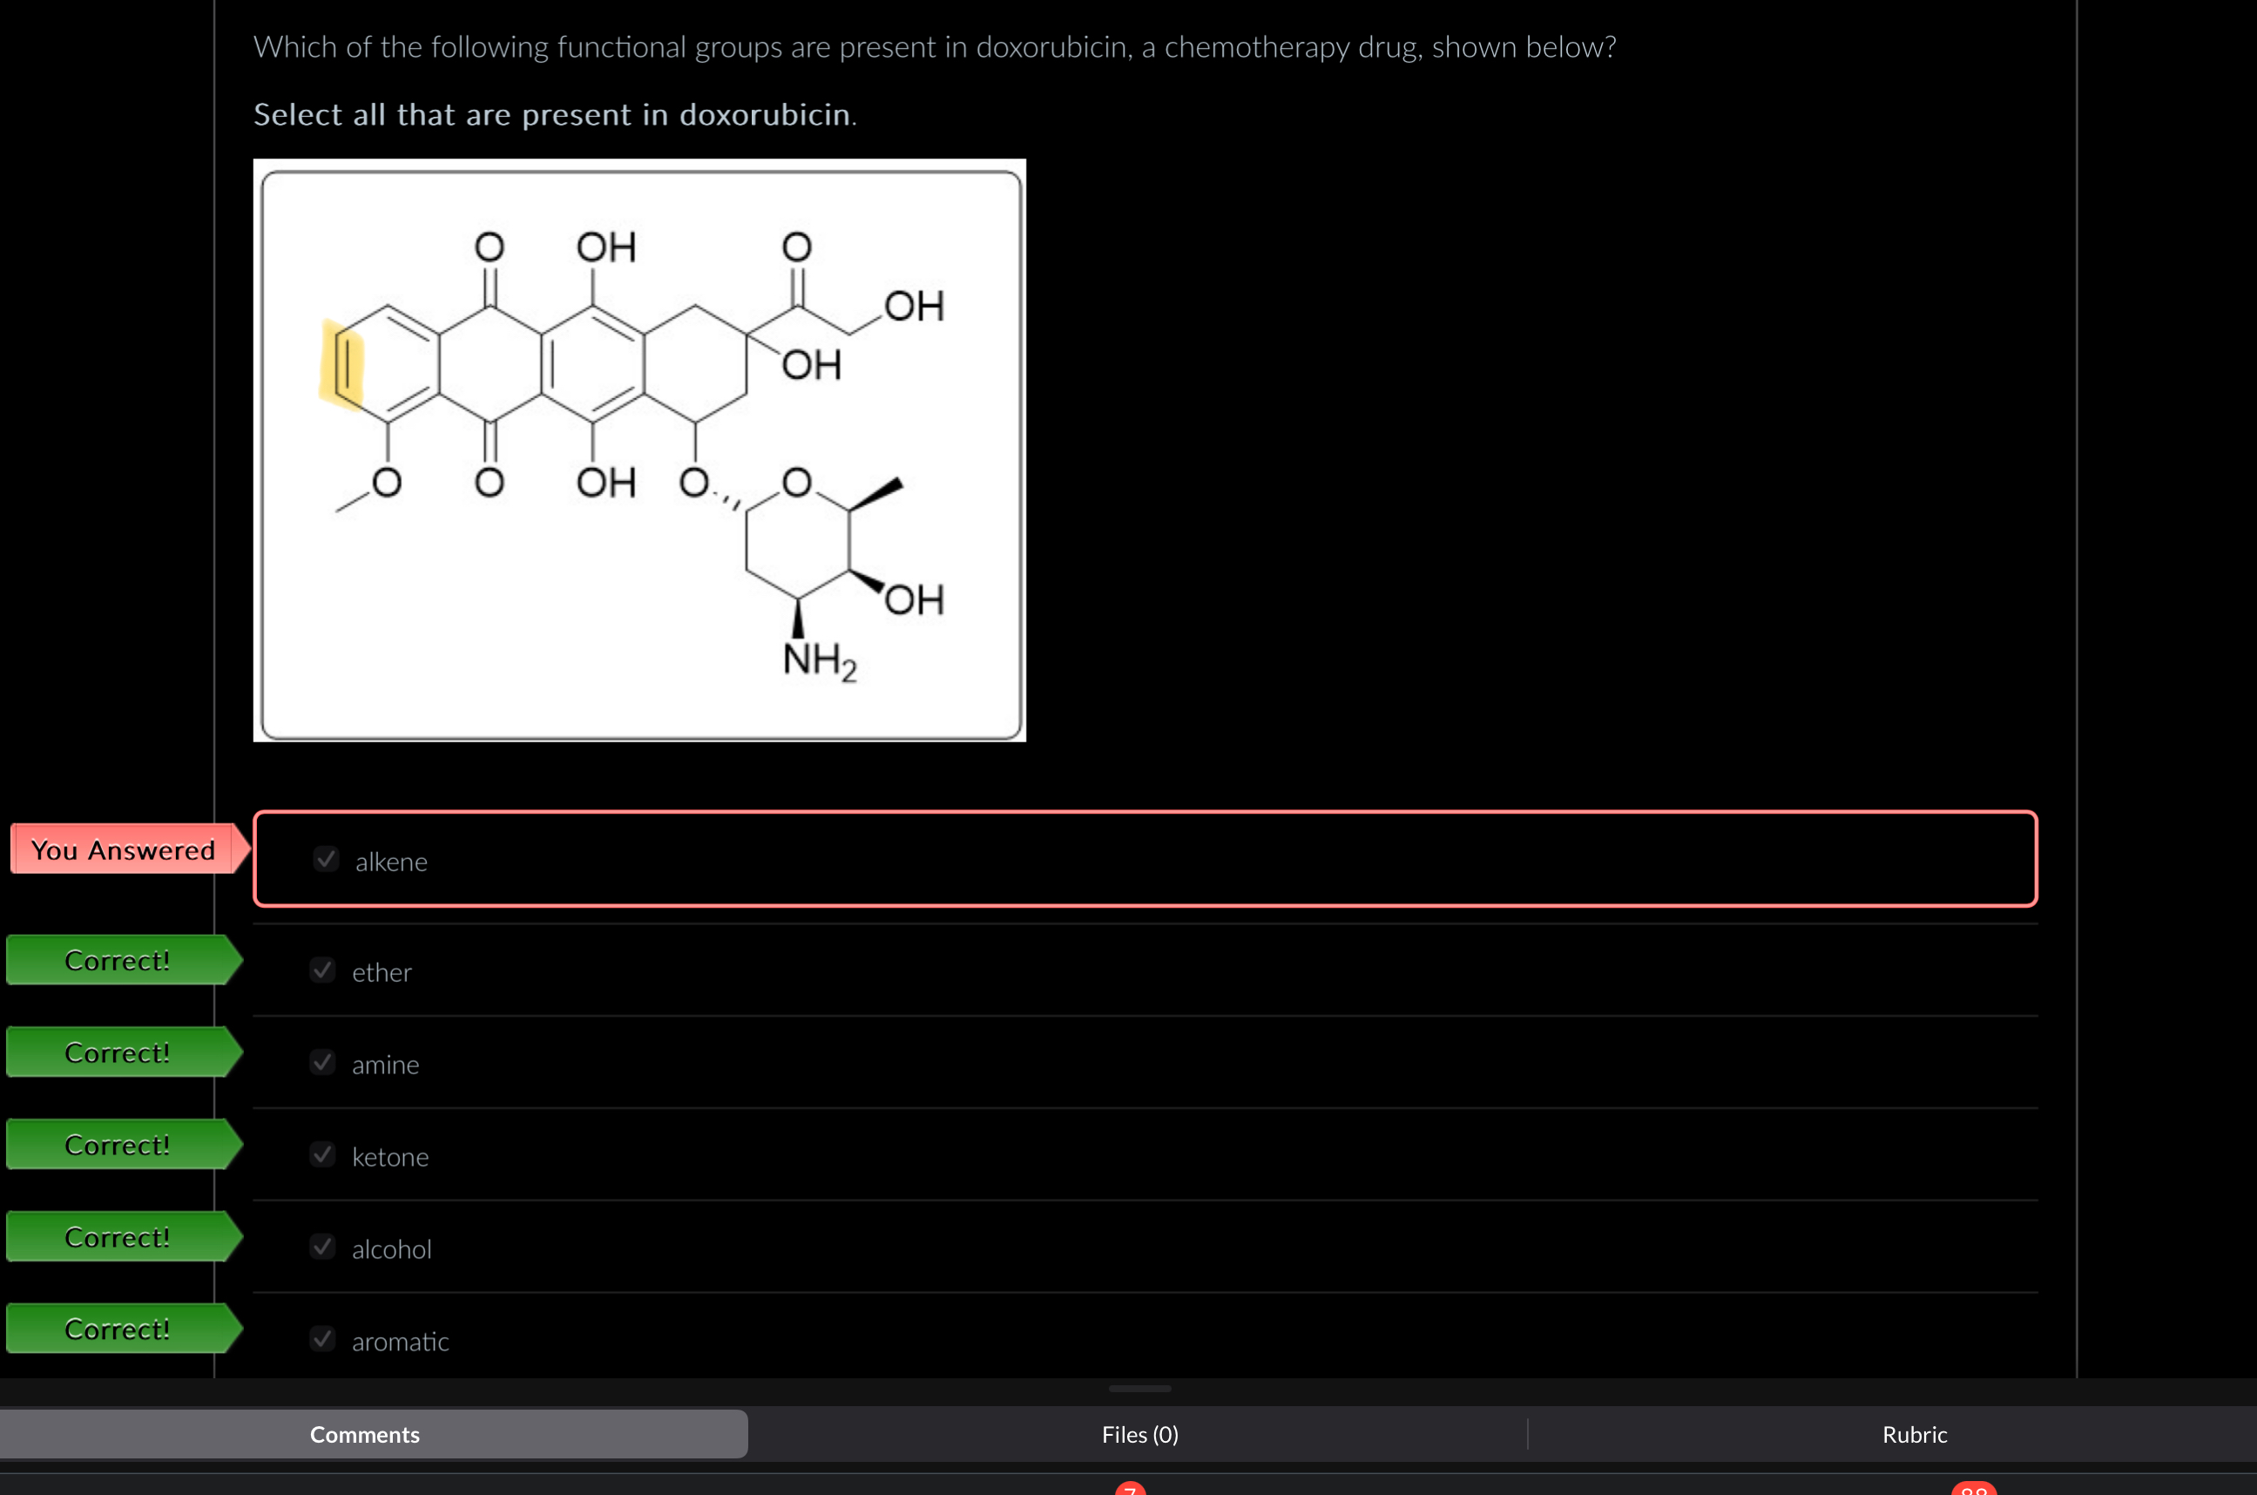Click the red badge showing "7"
The image size is (2257, 1495).
point(1130,1487)
